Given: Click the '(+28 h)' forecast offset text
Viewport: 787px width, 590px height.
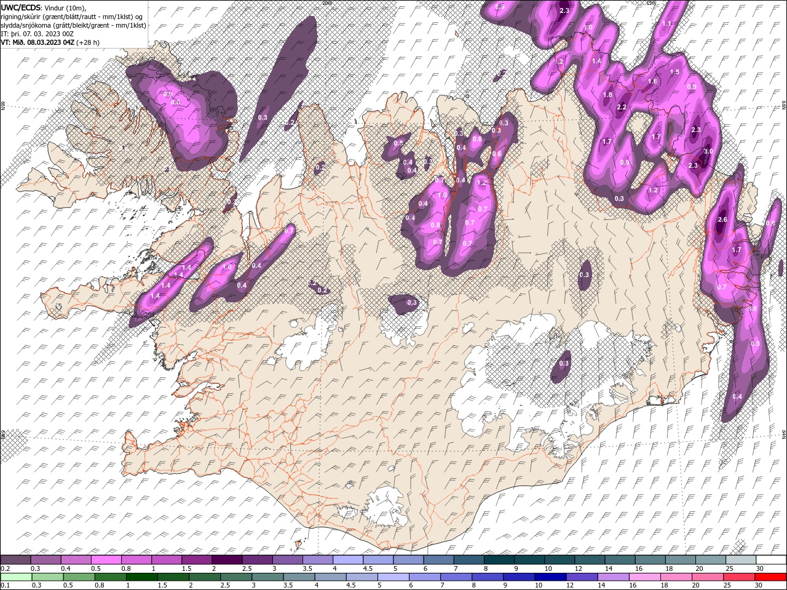Looking at the screenshot, I should (88, 42).
